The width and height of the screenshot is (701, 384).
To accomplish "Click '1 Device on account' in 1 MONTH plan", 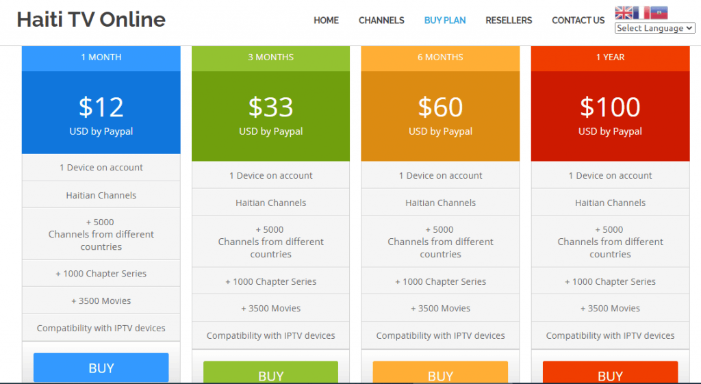I will click(x=101, y=168).
